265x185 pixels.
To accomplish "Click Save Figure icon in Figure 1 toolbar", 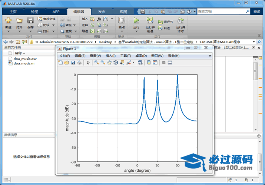I will [73, 63].
